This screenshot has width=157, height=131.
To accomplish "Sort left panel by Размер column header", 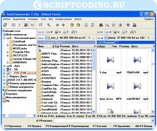I will (65, 46).
